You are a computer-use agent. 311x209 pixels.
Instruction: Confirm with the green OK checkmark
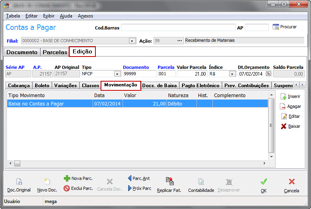pyautogui.click(x=263, y=182)
